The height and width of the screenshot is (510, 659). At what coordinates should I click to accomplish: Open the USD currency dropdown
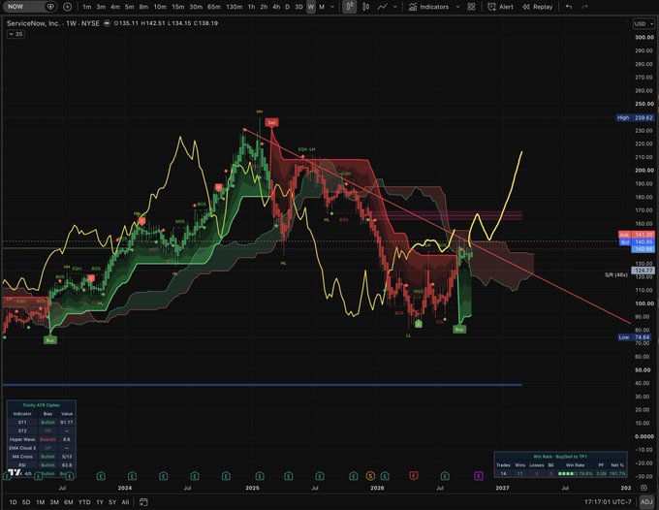tap(643, 24)
